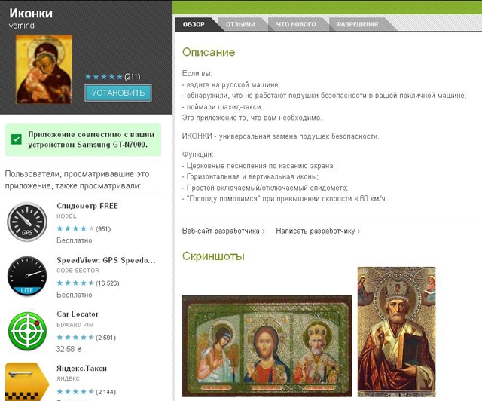Screen dimensions: 482x401
Task: Click the star rating with (951)
Action: click(x=84, y=228)
